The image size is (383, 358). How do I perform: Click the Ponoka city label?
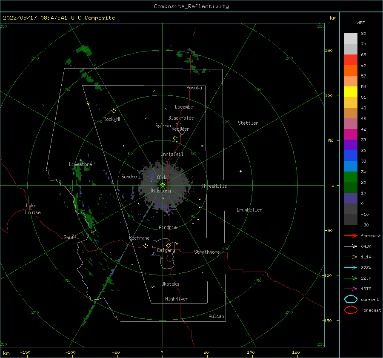194,88
